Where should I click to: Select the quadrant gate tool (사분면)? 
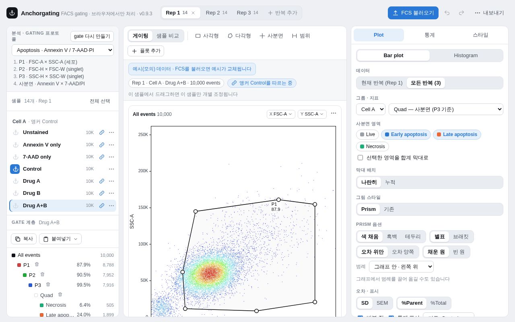272,36
